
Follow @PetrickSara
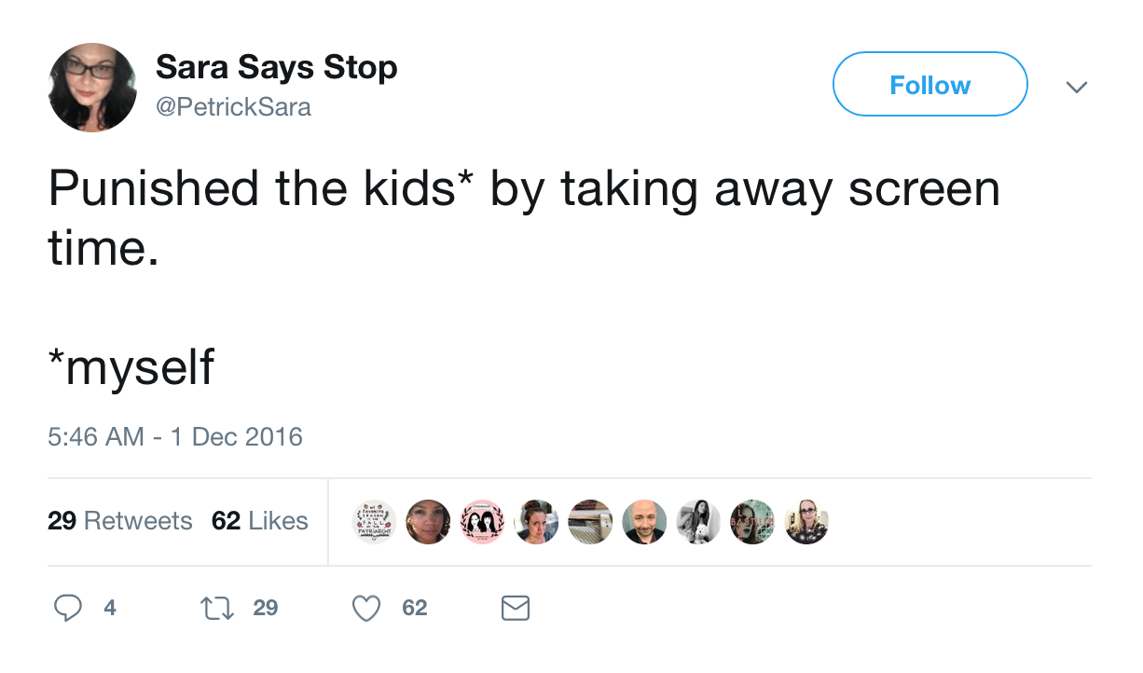pyautogui.click(x=930, y=83)
